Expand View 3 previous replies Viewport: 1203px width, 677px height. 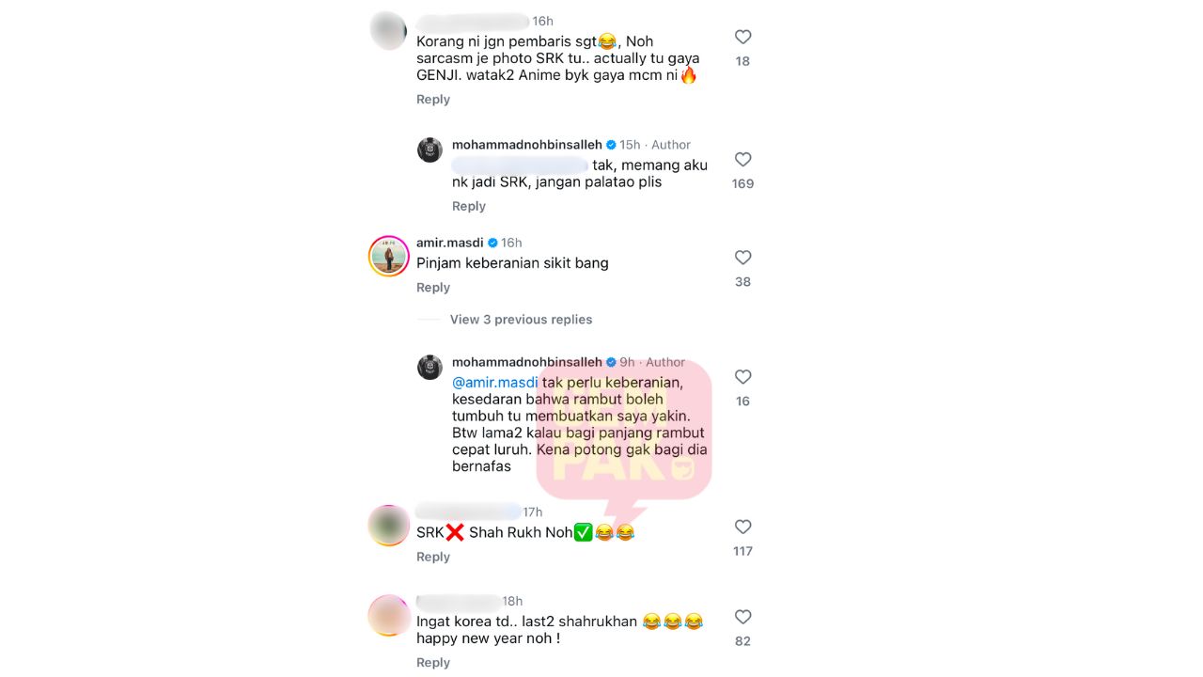pyautogui.click(x=521, y=320)
